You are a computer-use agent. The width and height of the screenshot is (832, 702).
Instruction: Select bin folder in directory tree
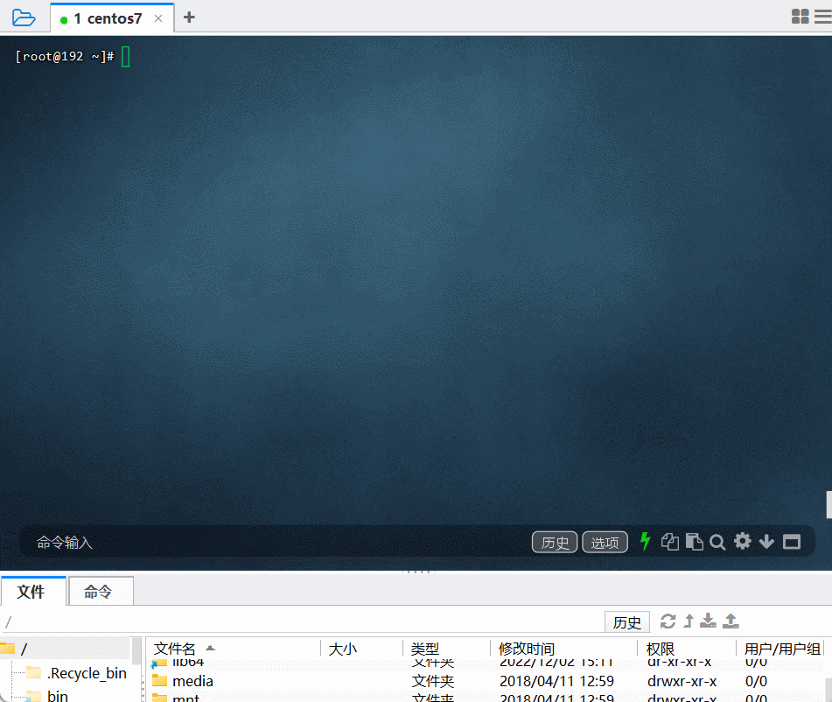click(x=58, y=696)
